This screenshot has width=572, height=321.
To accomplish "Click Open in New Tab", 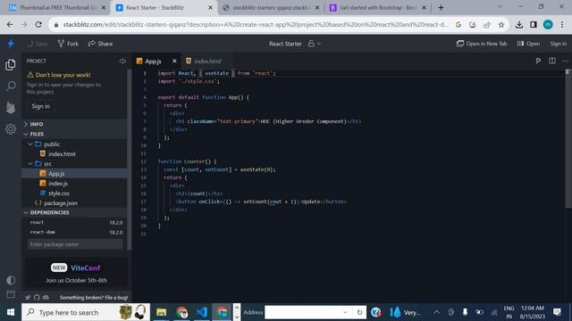I will 482,44.
